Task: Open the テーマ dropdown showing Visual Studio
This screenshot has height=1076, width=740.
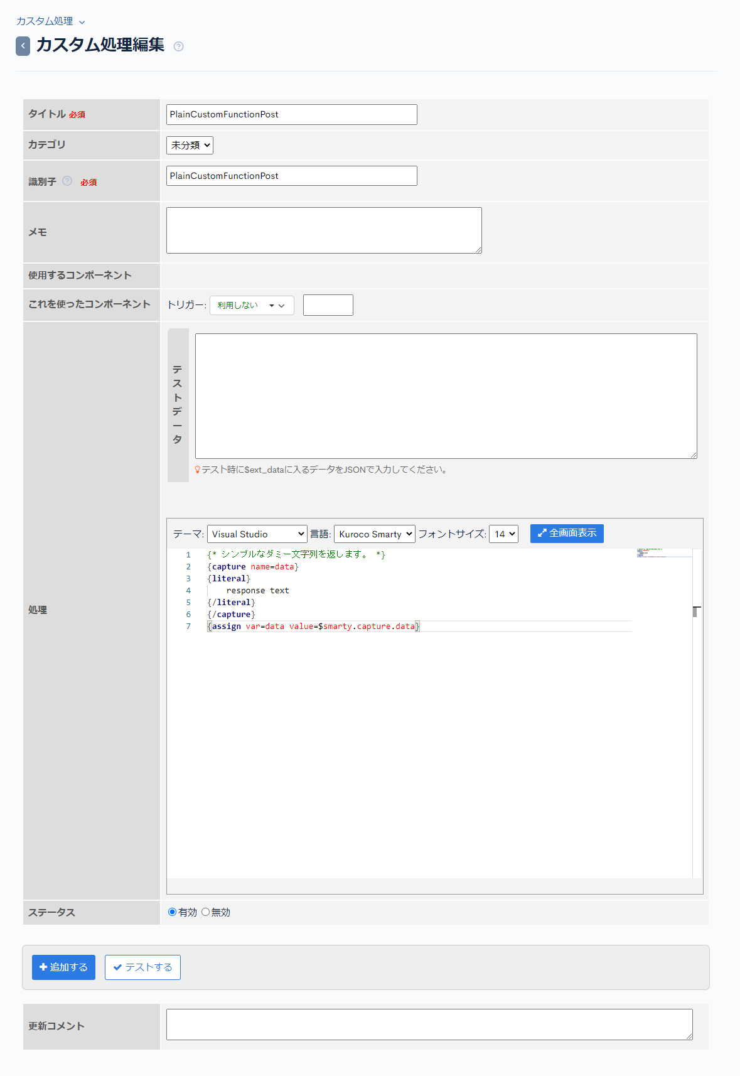Action: (257, 534)
